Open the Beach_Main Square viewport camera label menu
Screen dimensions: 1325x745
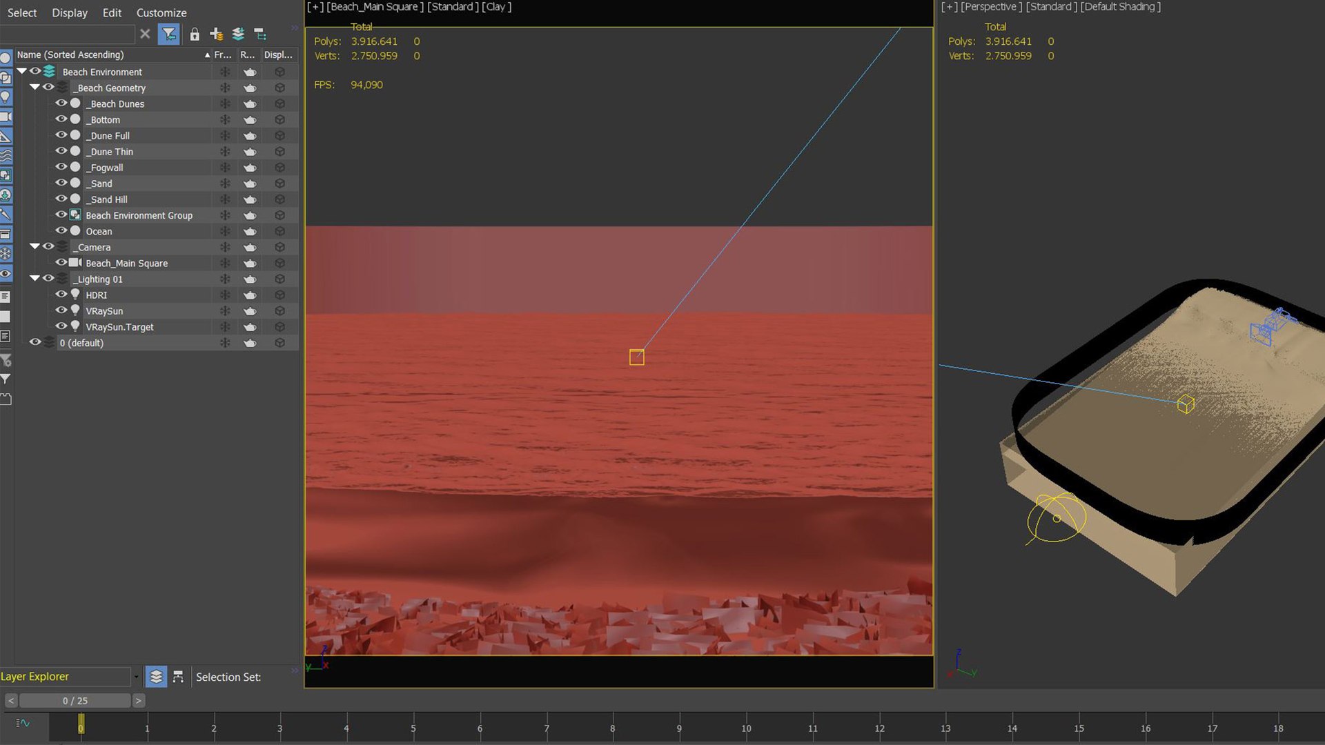coord(375,7)
